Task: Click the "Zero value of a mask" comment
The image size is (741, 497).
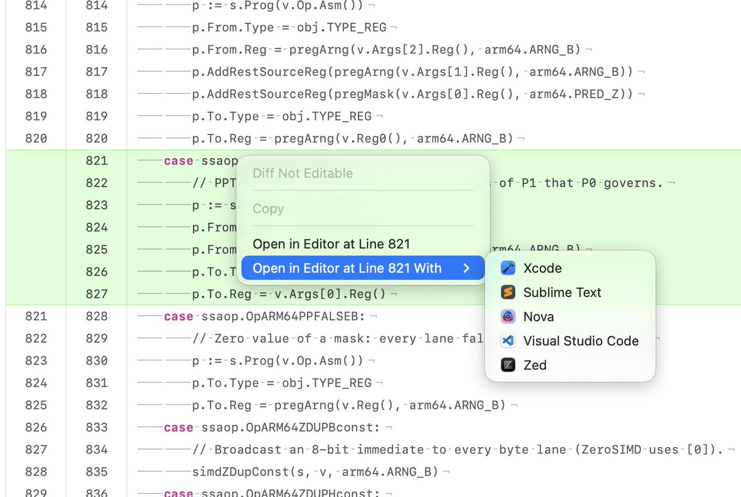Action: (x=338, y=338)
